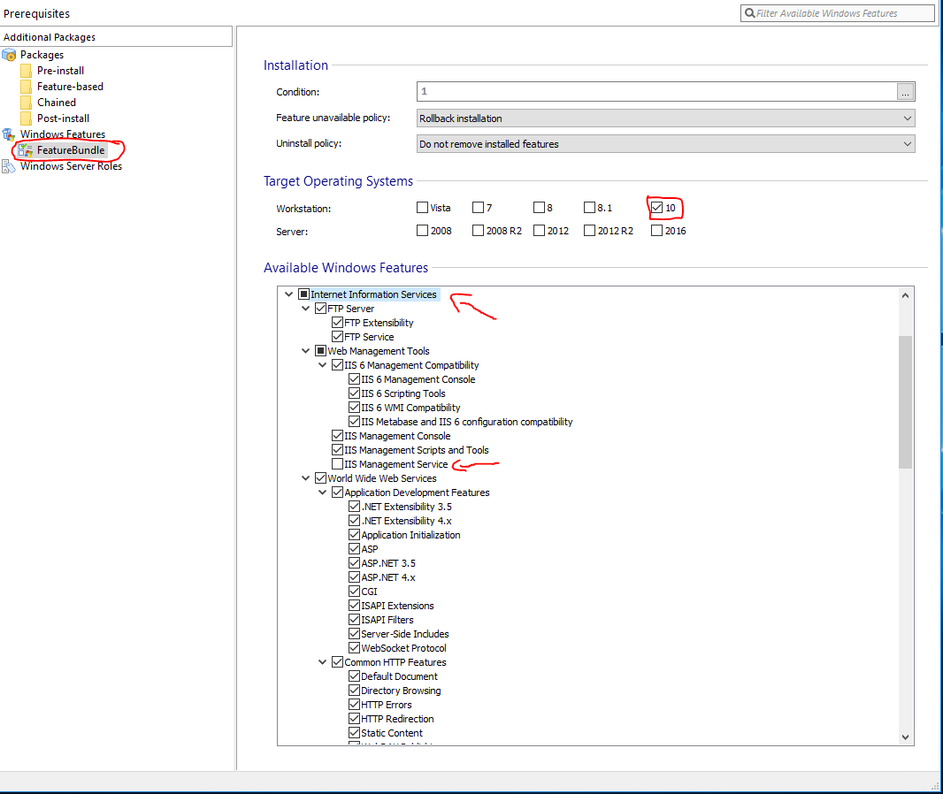Select the Feature-based folder icon
943x794 pixels.
[27, 87]
